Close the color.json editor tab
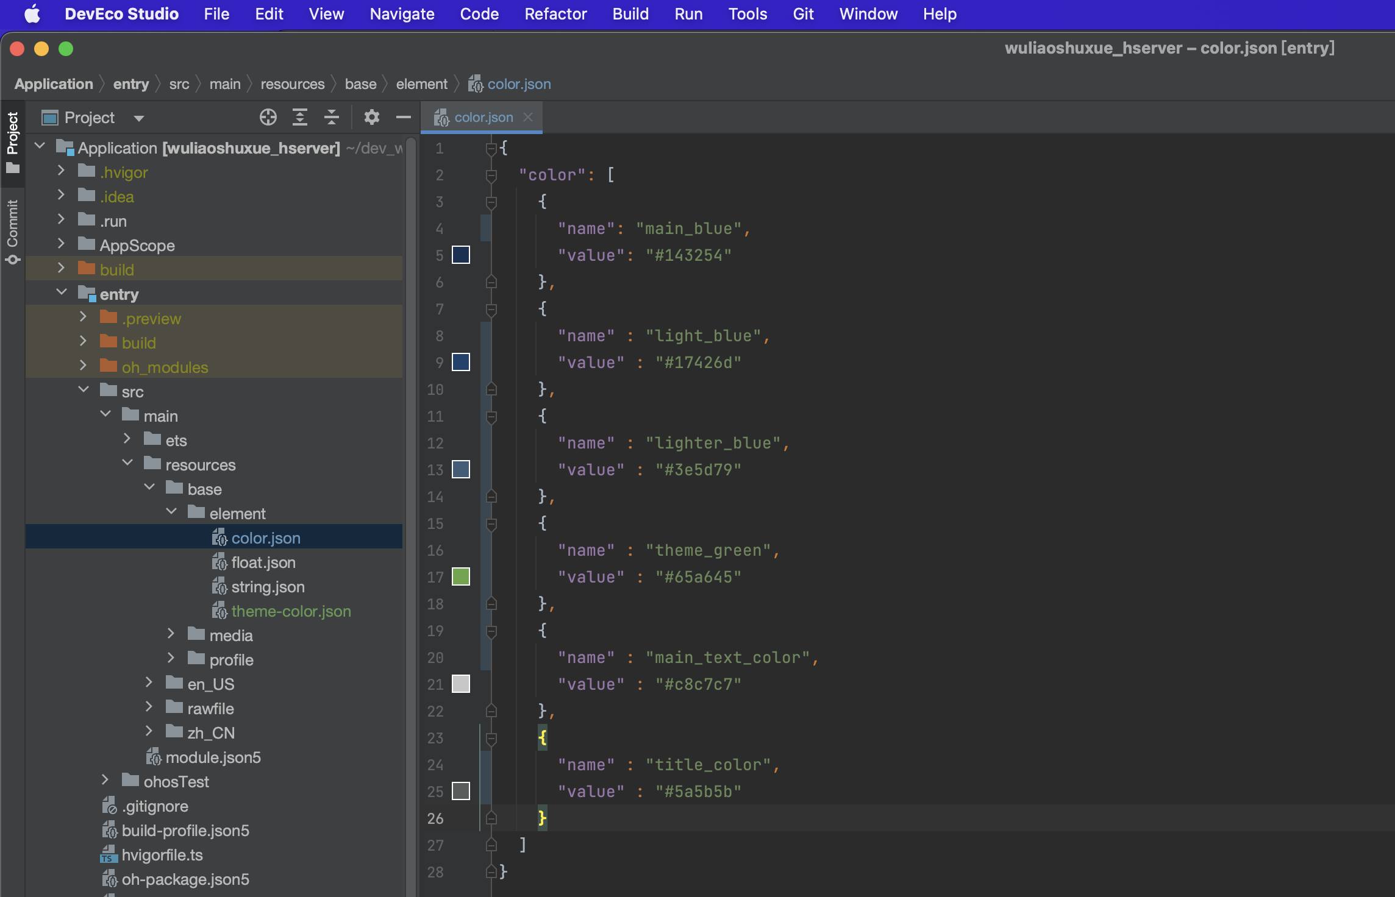 (x=528, y=117)
